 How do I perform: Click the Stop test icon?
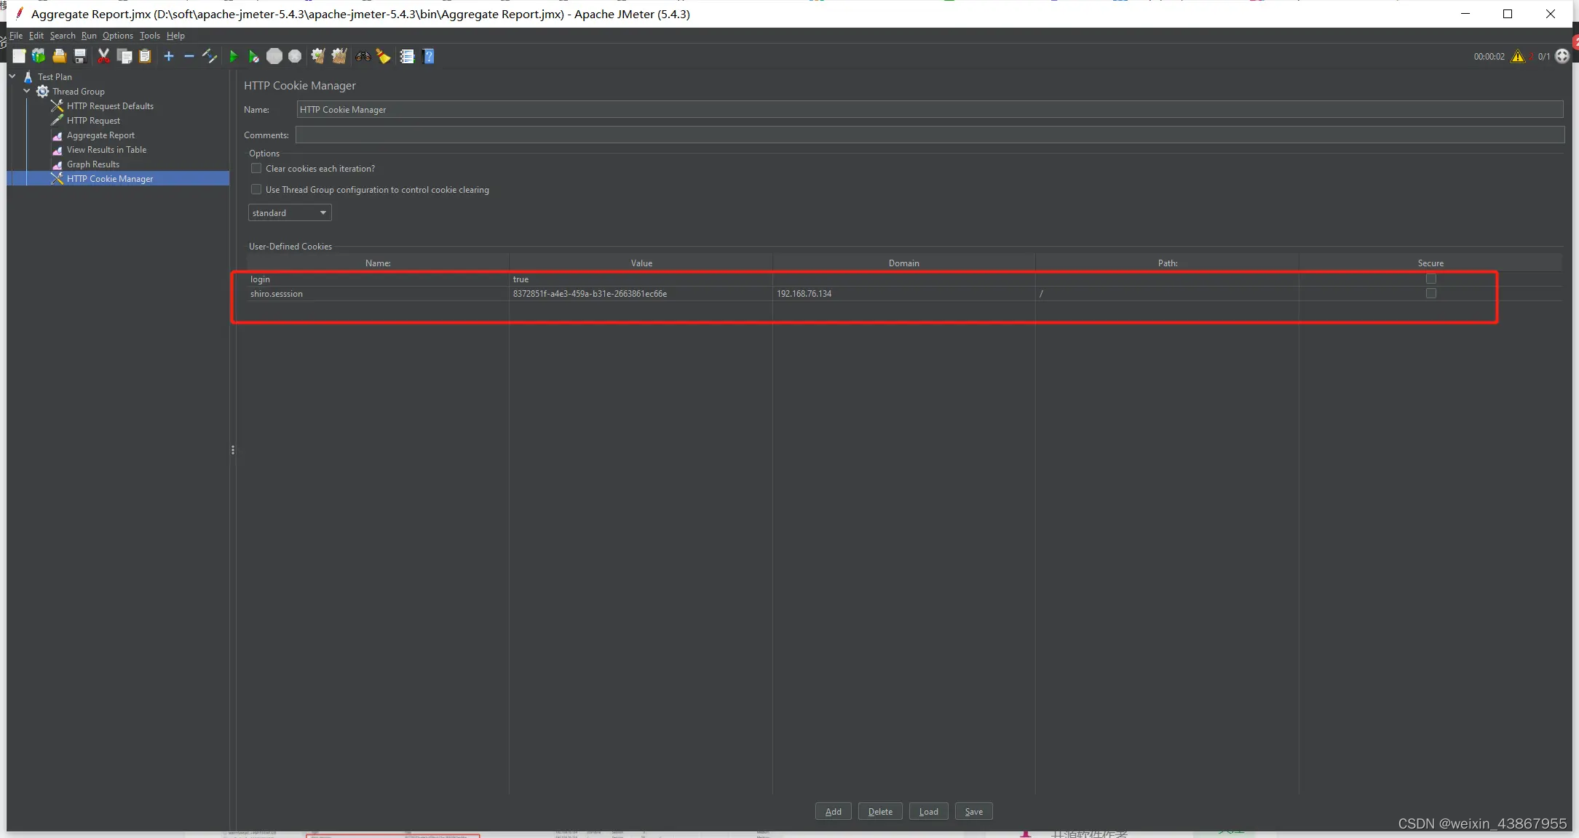274,56
